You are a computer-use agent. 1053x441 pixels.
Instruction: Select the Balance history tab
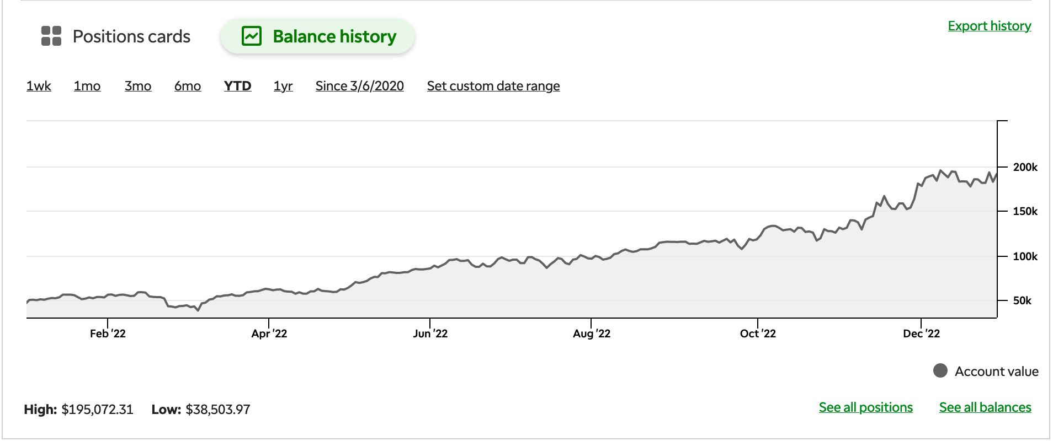click(334, 36)
